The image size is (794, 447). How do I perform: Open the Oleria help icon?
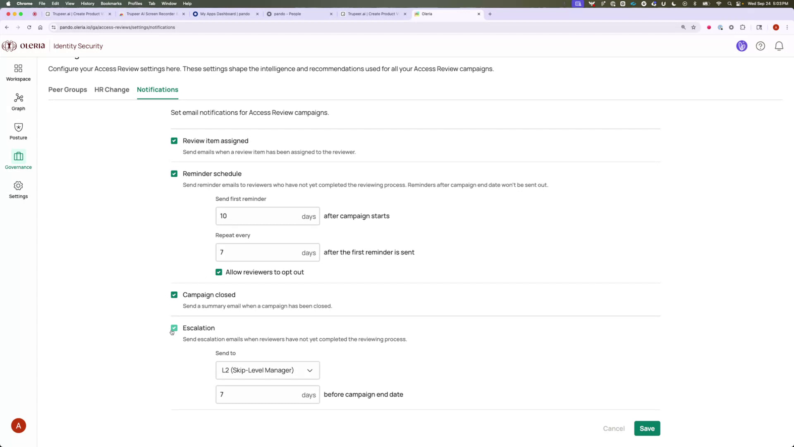[x=761, y=46]
